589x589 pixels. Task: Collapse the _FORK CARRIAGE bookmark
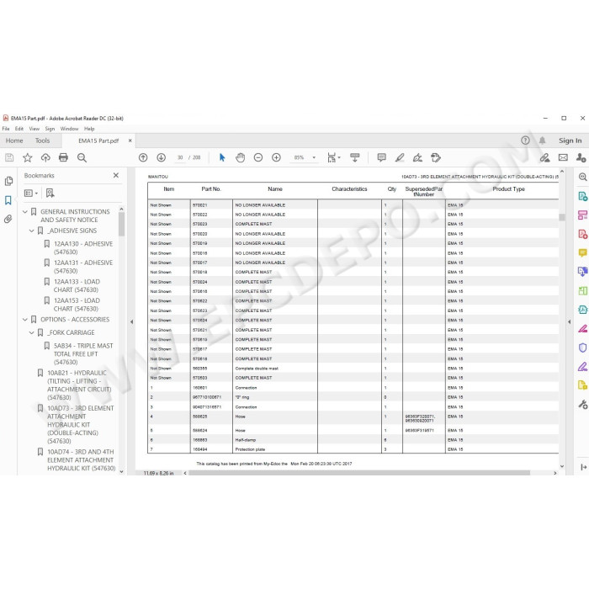(x=32, y=333)
